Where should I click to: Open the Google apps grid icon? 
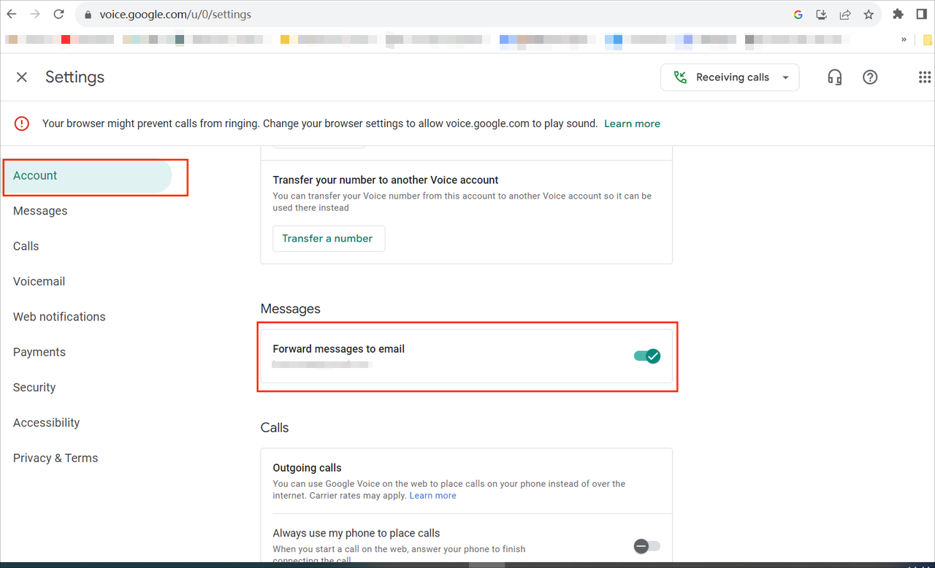click(924, 77)
